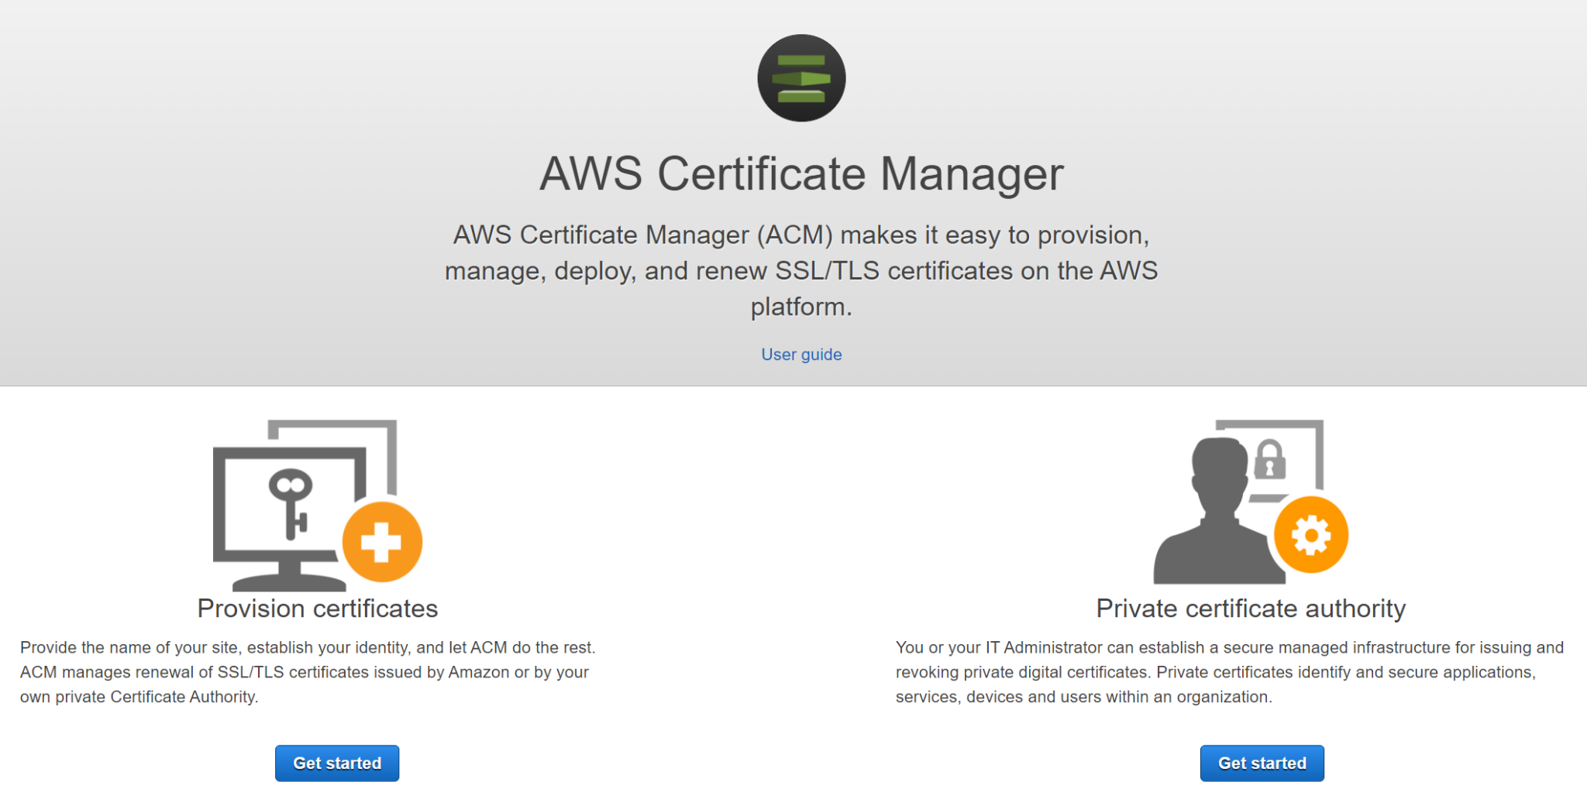The width and height of the screenshot is (1587, 806).
Task: Click the orange gear badge icon
Action: 1311,535
